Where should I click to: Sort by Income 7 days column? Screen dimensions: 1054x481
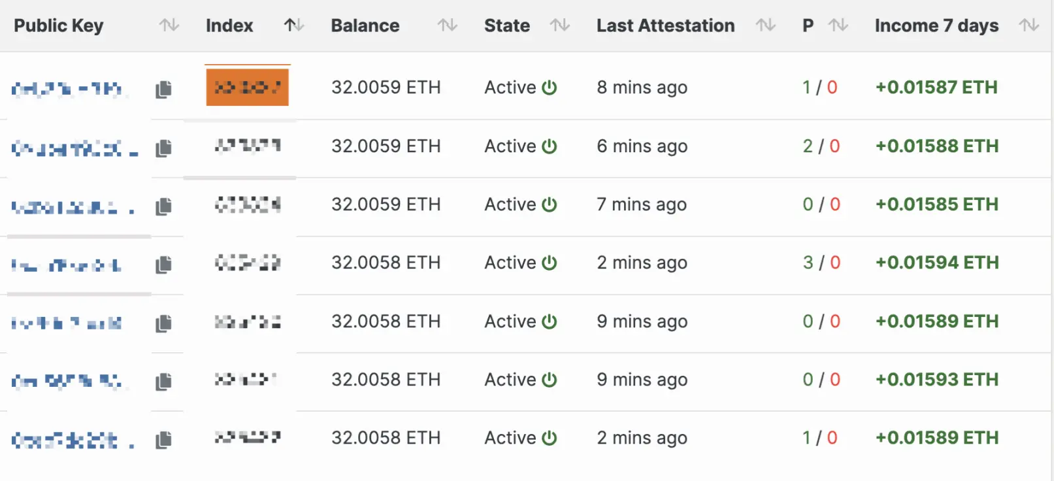click(x=1029, y=25)
